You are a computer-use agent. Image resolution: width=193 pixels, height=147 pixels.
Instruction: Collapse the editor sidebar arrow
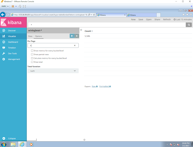[x=81, y=30]
